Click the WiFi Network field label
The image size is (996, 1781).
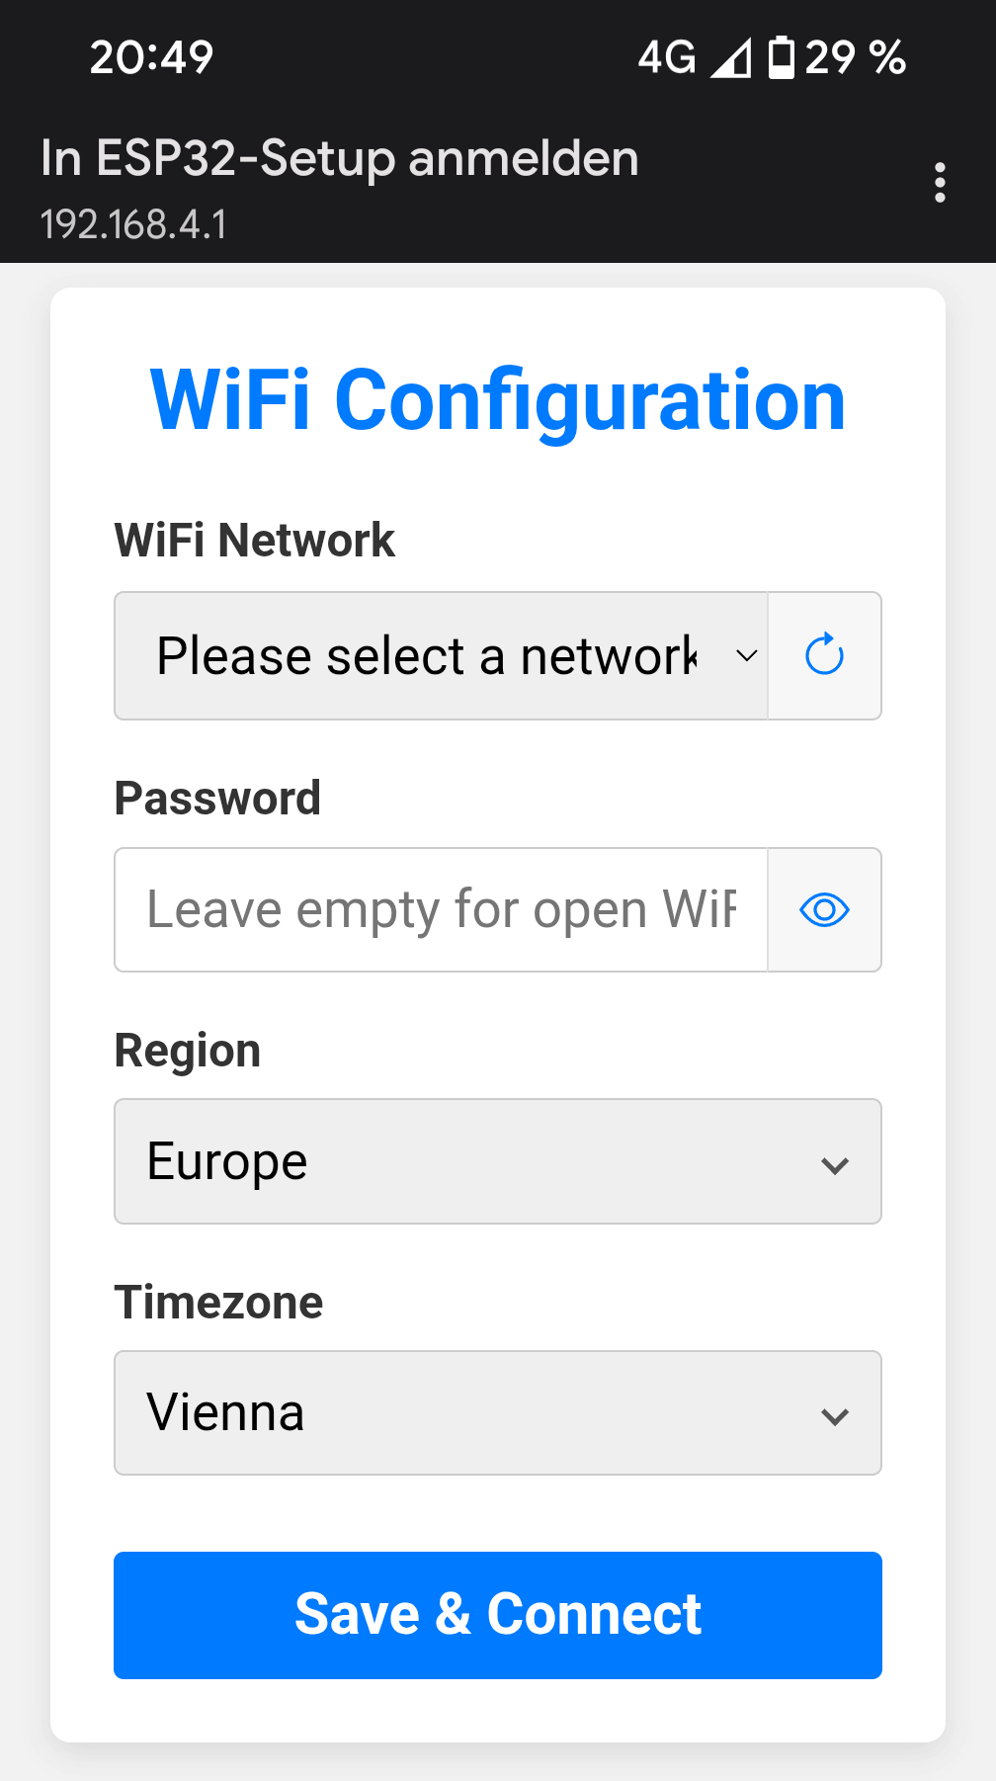(x=255, y=541)
